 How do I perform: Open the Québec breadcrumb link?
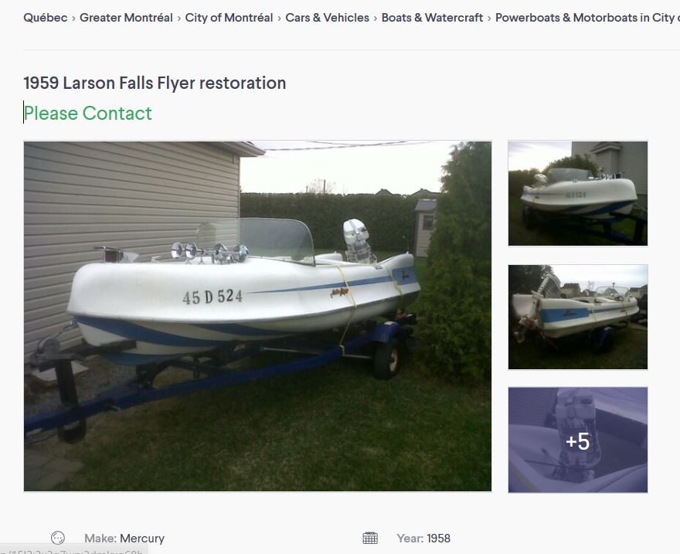[x=46, y=18]
